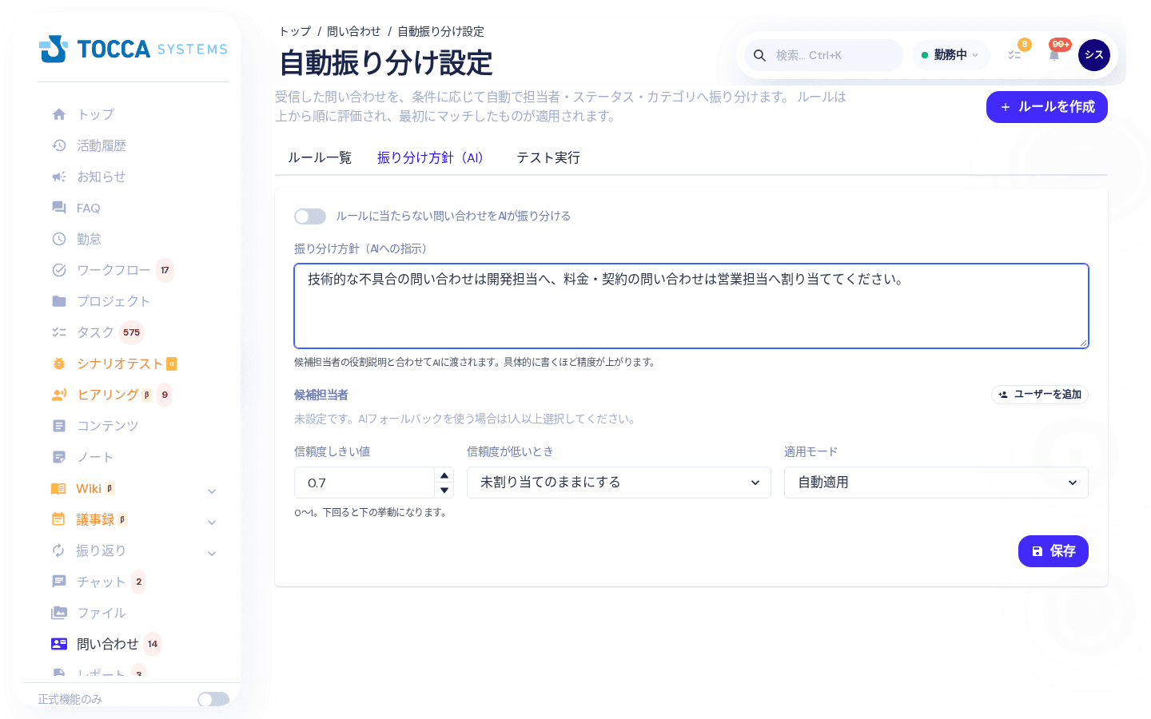Open 適用モード dropdown
Screen dimensions: 1151x719
pyautogui.click(x=936, y=483)
